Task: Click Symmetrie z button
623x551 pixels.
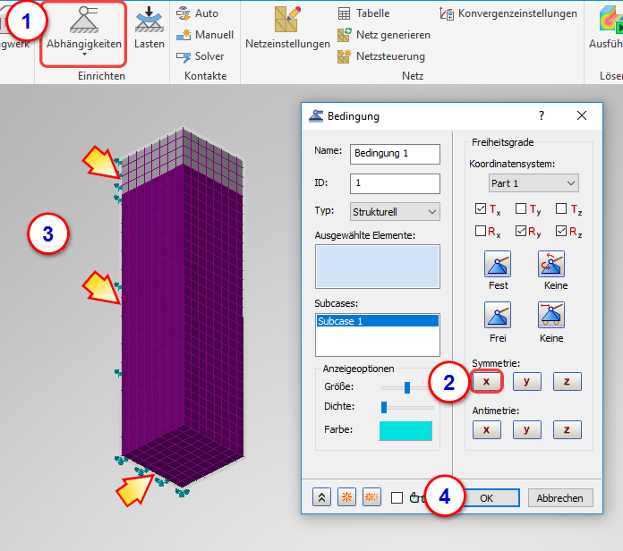Action: pos(567,381)
